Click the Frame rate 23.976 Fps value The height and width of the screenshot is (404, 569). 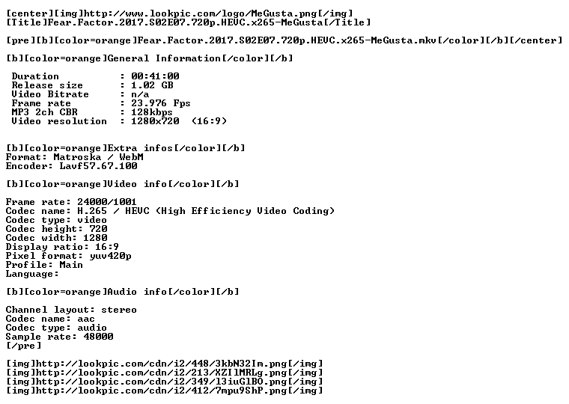click(160, 103)
